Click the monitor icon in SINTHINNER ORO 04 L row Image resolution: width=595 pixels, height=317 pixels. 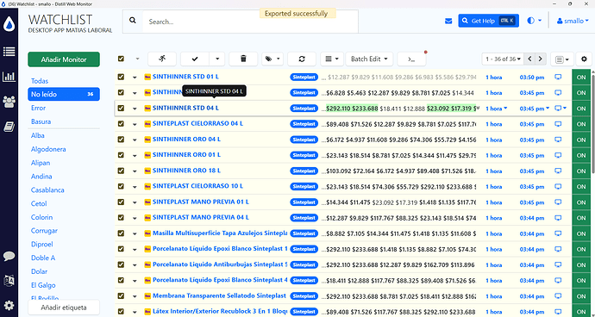coord(558,140)
